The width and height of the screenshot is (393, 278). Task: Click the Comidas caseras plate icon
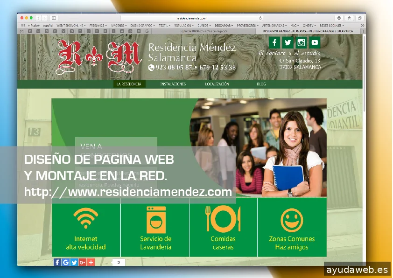[x=223, y=219]
